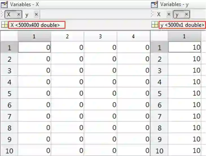Switch to the y tab in Variables - X panel
The image size is (206, 156).
[x=31, y=14]
